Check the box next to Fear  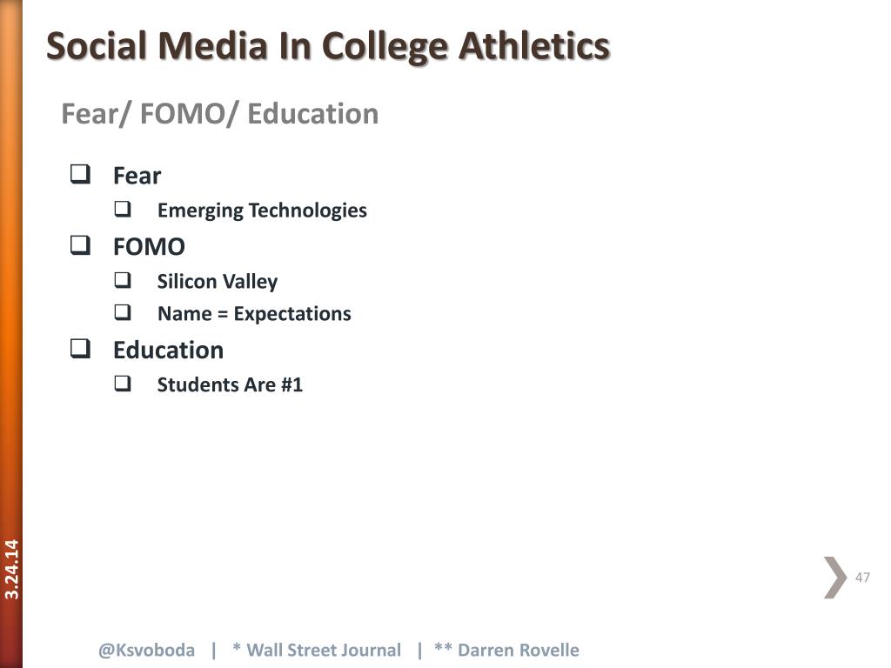(80, 174)
